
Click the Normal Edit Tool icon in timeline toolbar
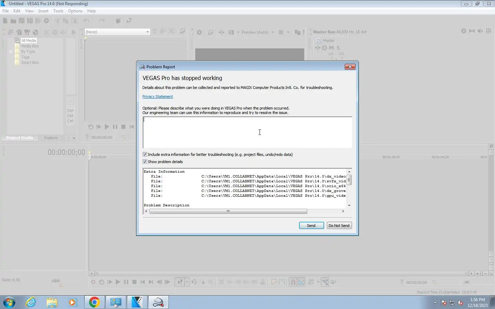point(180,282)
